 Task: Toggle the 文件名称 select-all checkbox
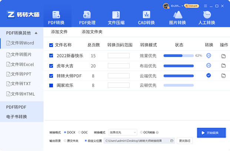51,45
